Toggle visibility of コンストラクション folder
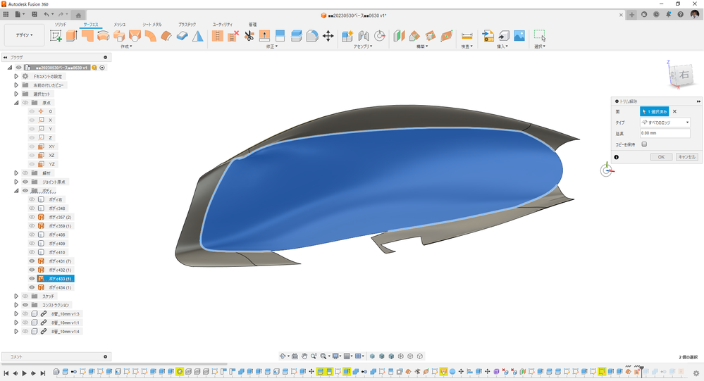The image size is (704, 381). [25, 305]
